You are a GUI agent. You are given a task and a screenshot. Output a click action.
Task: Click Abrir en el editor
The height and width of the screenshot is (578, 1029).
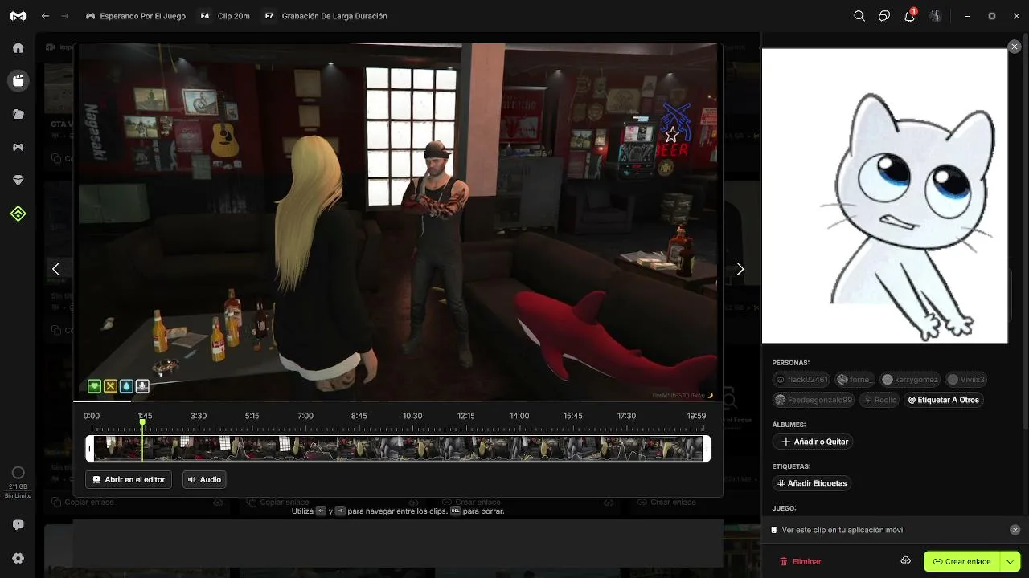[x=129, y=479]
